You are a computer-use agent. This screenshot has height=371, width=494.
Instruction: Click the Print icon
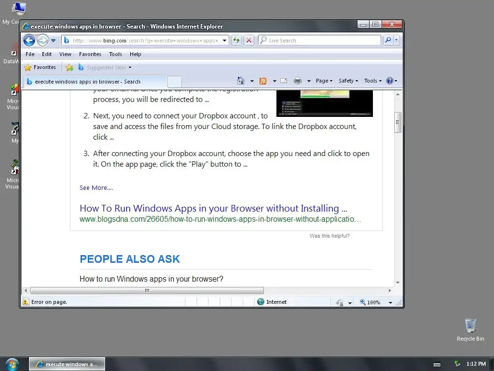pyautogui.click(x=297, y=81)
